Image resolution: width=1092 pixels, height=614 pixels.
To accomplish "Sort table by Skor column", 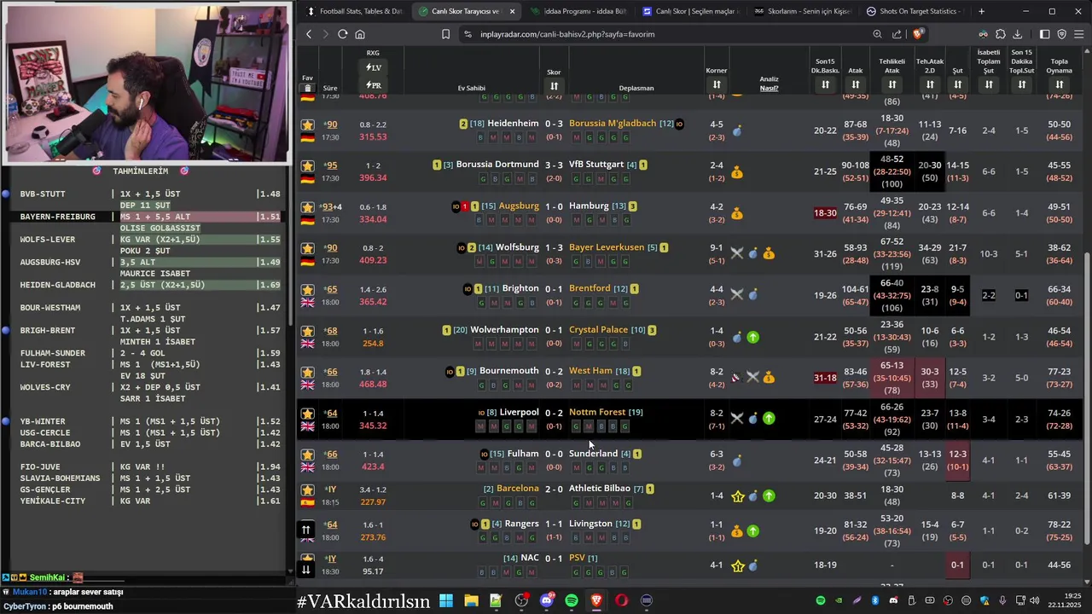I will (x=554, y=85).
